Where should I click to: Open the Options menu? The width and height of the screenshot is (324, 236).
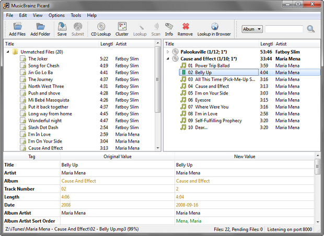pos(56,15)
